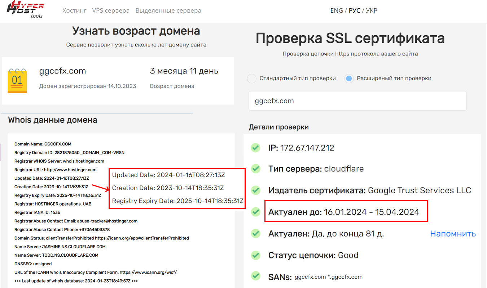
Task: Click the Проверка SSL сертификата heading
Action: coord(350,38)
